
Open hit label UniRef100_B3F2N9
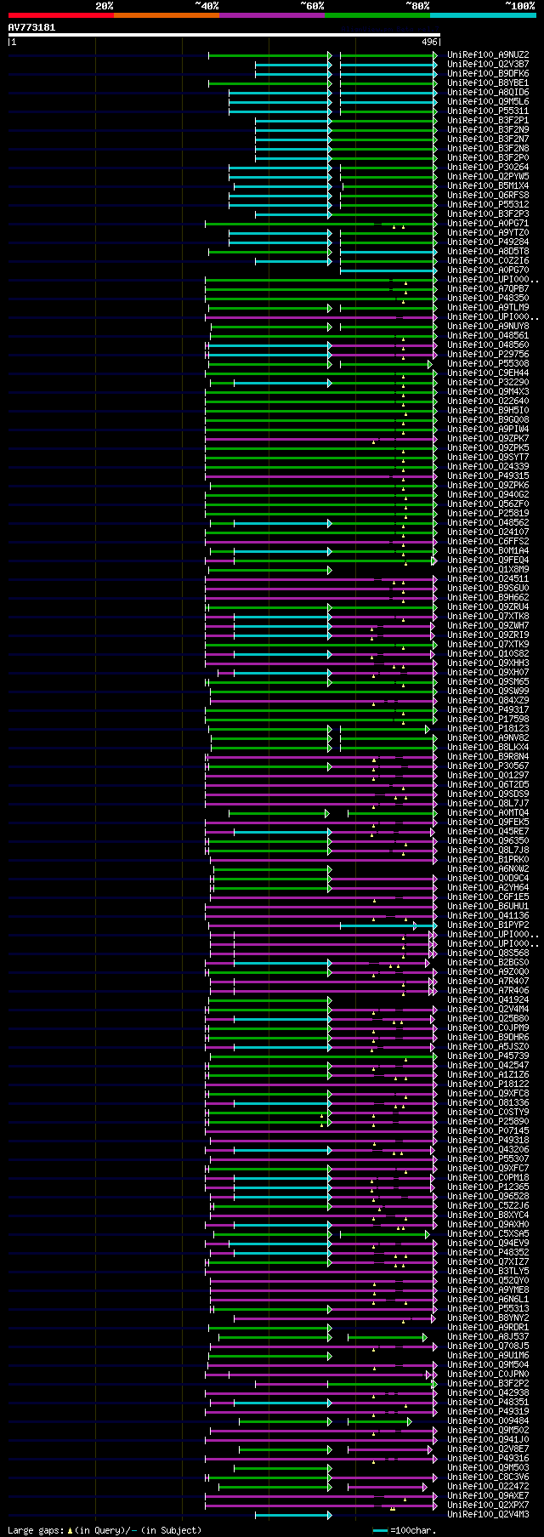488,129
